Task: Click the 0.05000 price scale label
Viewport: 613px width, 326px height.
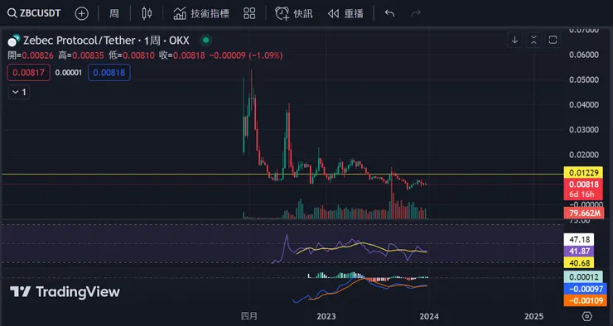Action: (584, 79)
